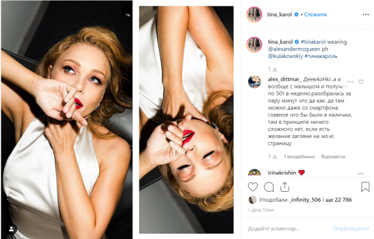Focus the Додайте коментар input field
374x239 pixels.
[x=289, y=228]
